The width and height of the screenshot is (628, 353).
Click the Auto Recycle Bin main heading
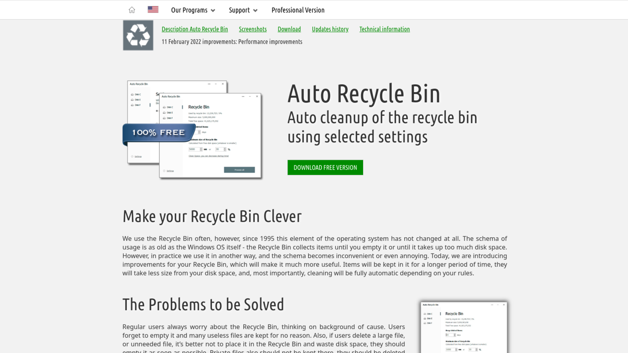[x=364, y=94]
